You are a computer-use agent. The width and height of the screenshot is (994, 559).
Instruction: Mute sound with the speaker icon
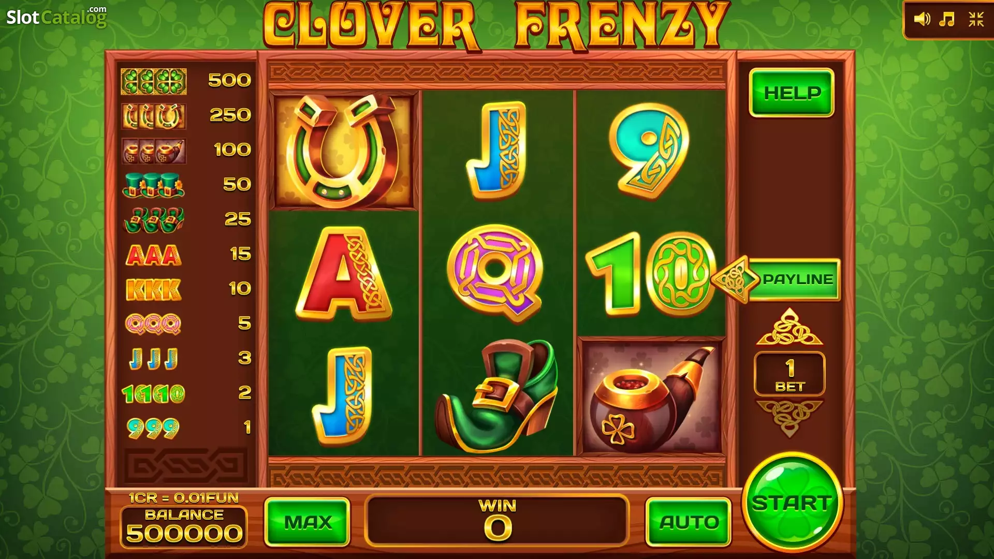(x=922, y=20)
